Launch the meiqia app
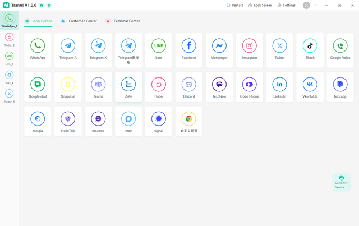This screenshot has width=359, height=226. [x=38, y=121]
